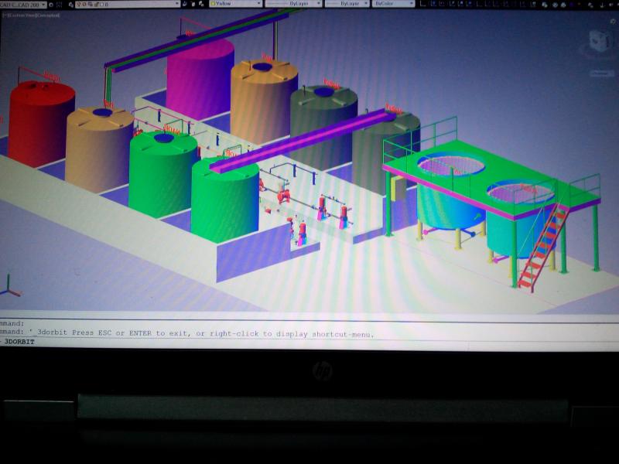Open the Layer Properties Manager icon
Image resolution: width=619 pixels, height=464 pixels.
click(x=72, y=4)
